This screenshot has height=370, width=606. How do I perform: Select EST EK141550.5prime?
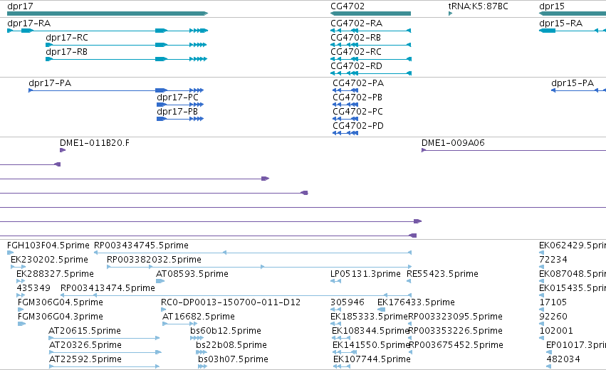(345, 352)
